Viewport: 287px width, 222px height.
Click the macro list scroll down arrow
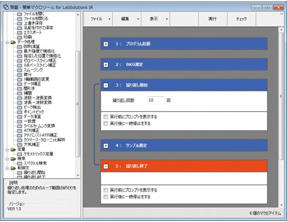coord(281,205)
